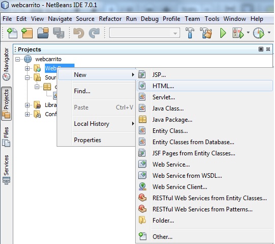Click the New File toolbar icon
The height and width of the screenshot is (244, 275).
12,33
